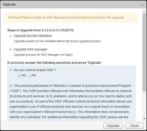Click the Upgrade dialog title text
147x131 pixels.
[x=9, y=4]
